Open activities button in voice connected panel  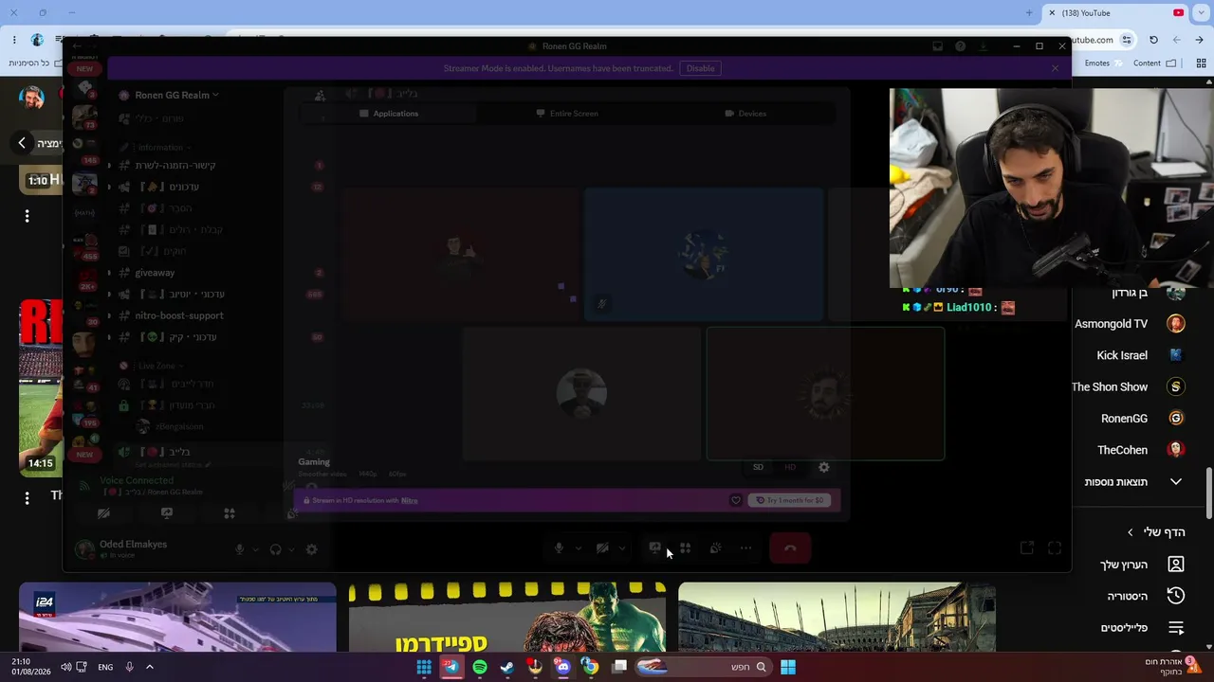[x=229, y=513]
